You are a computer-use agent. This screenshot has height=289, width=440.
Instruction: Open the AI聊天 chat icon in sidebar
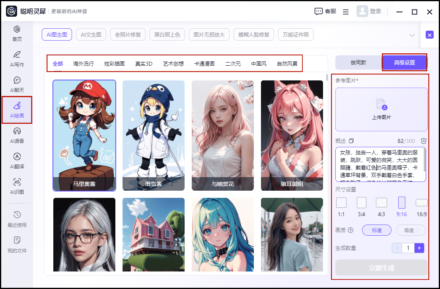point(17,84)
